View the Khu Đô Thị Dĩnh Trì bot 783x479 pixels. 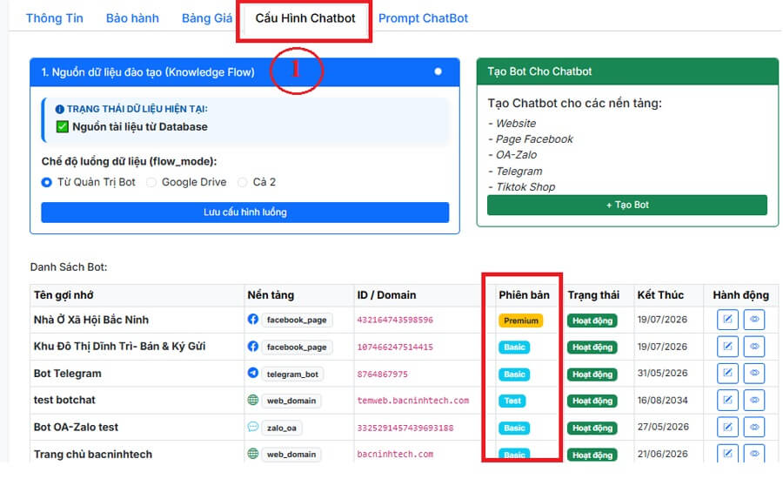[x=754, y=347]
